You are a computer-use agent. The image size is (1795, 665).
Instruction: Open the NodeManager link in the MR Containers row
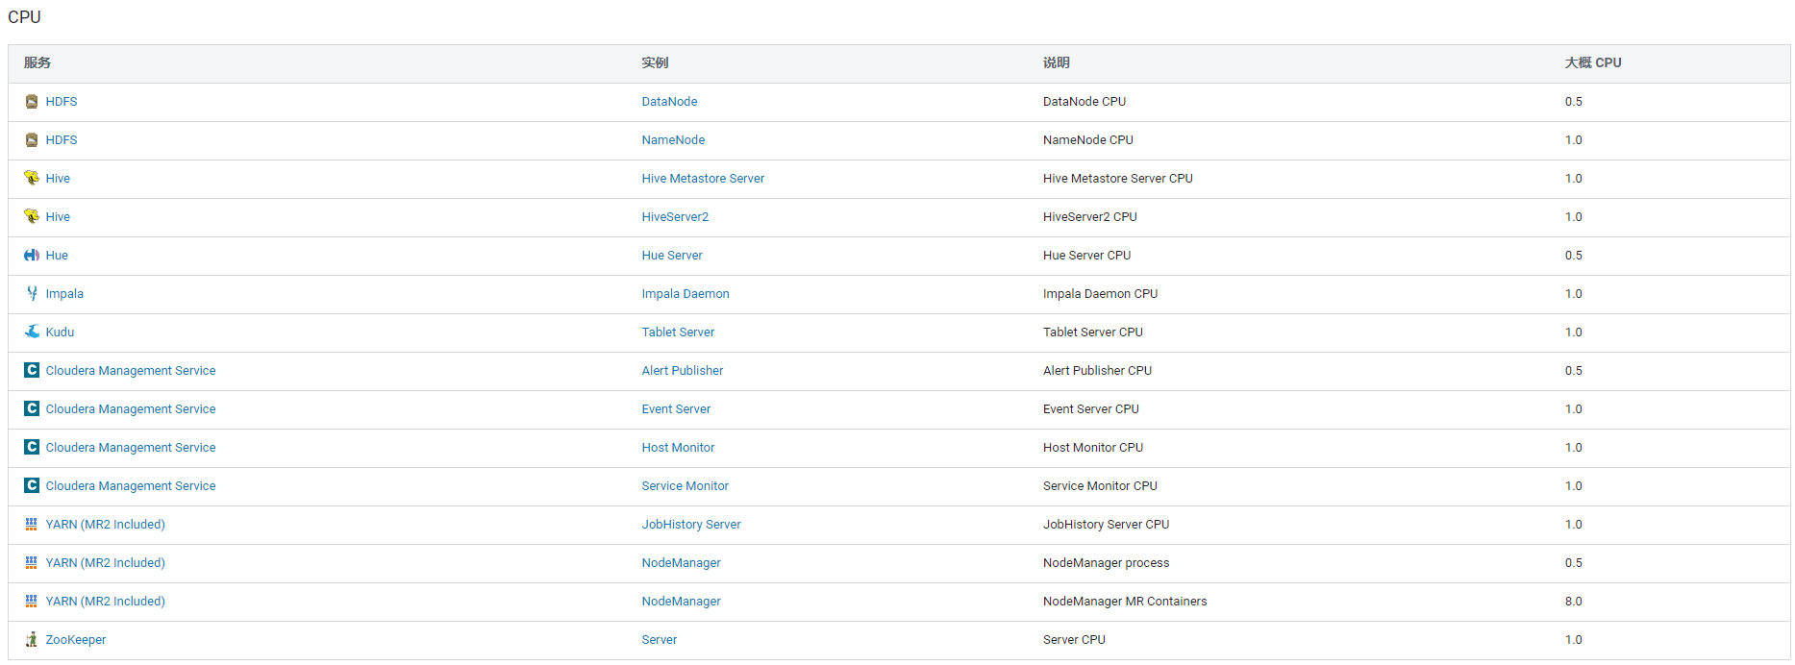(x=681, y=602)
